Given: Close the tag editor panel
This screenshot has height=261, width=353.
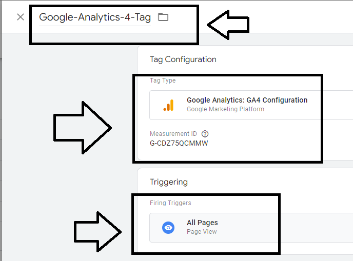Looking at the screenshot, I should (x=21, y=17).
